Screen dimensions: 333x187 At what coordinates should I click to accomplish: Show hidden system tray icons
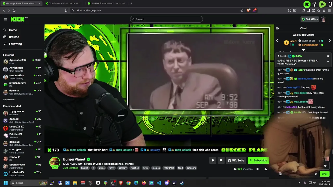(299, 183)
